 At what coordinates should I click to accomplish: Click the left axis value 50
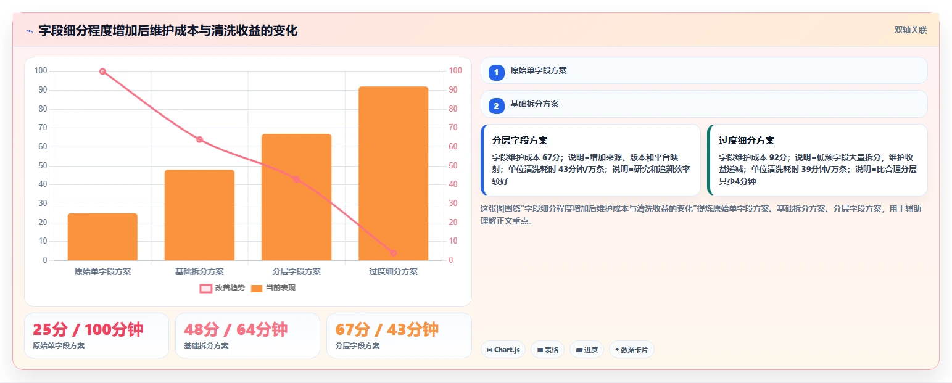coord(43,166)
